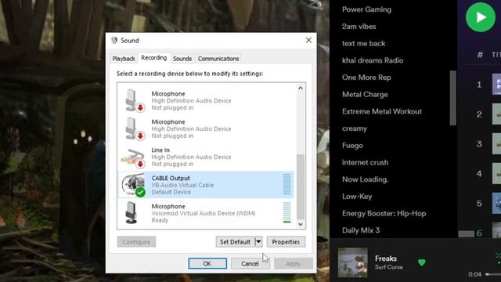Viewport: 501px width, 282px height.
Task: Confirm the Sound dialog with OK
Action: tap(207, 263)
